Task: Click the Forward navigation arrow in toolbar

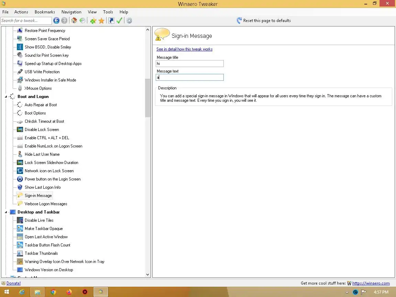Action: pos(64,21)
